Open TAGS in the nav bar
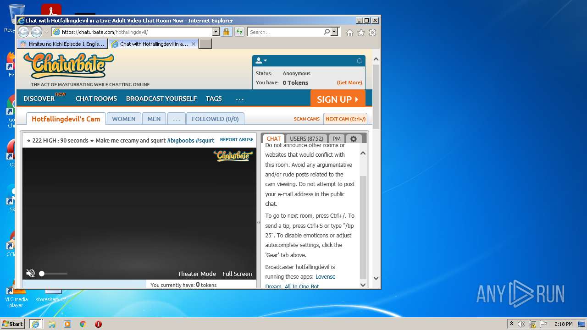 [214, 99]
